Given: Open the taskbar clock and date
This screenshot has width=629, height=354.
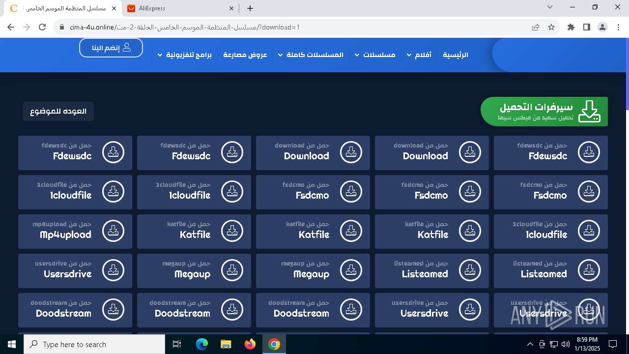Looking at the screenshot, I should coord(587,344).
